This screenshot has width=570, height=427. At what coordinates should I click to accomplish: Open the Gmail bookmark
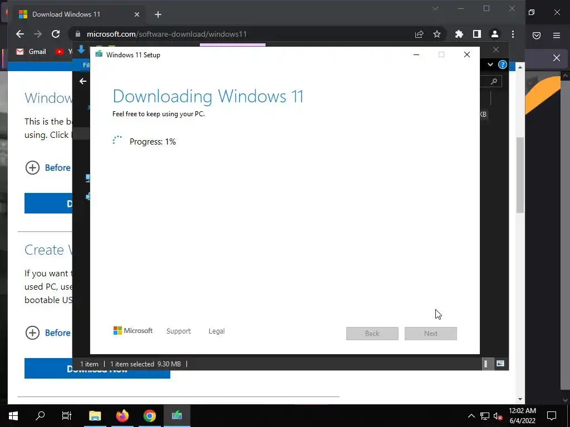pos(31,52)
